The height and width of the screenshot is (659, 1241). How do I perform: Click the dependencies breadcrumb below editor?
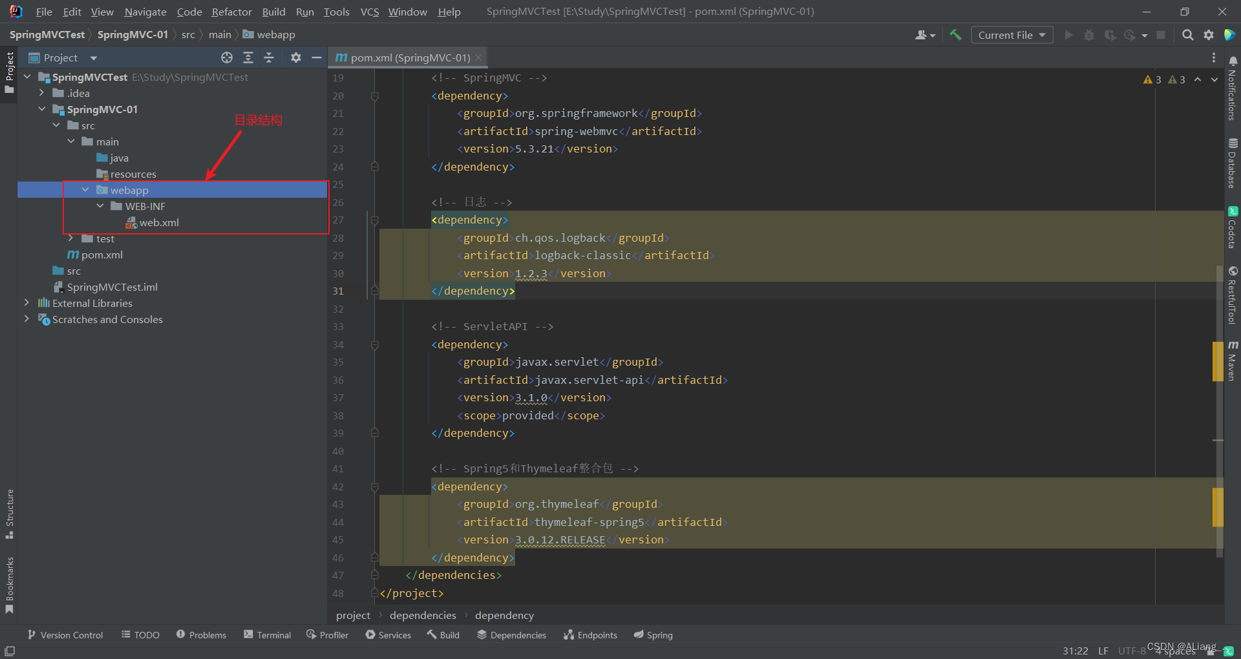coord(423,615)
